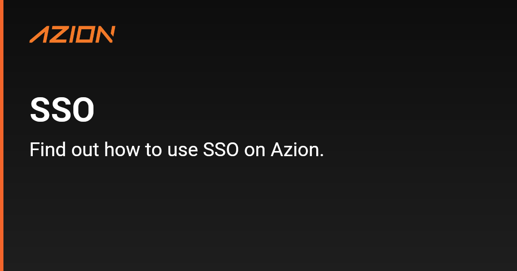Select the large SSO heading
This screenshot has width=517, height=271.
pyautogui.click(x=62, y=111)
